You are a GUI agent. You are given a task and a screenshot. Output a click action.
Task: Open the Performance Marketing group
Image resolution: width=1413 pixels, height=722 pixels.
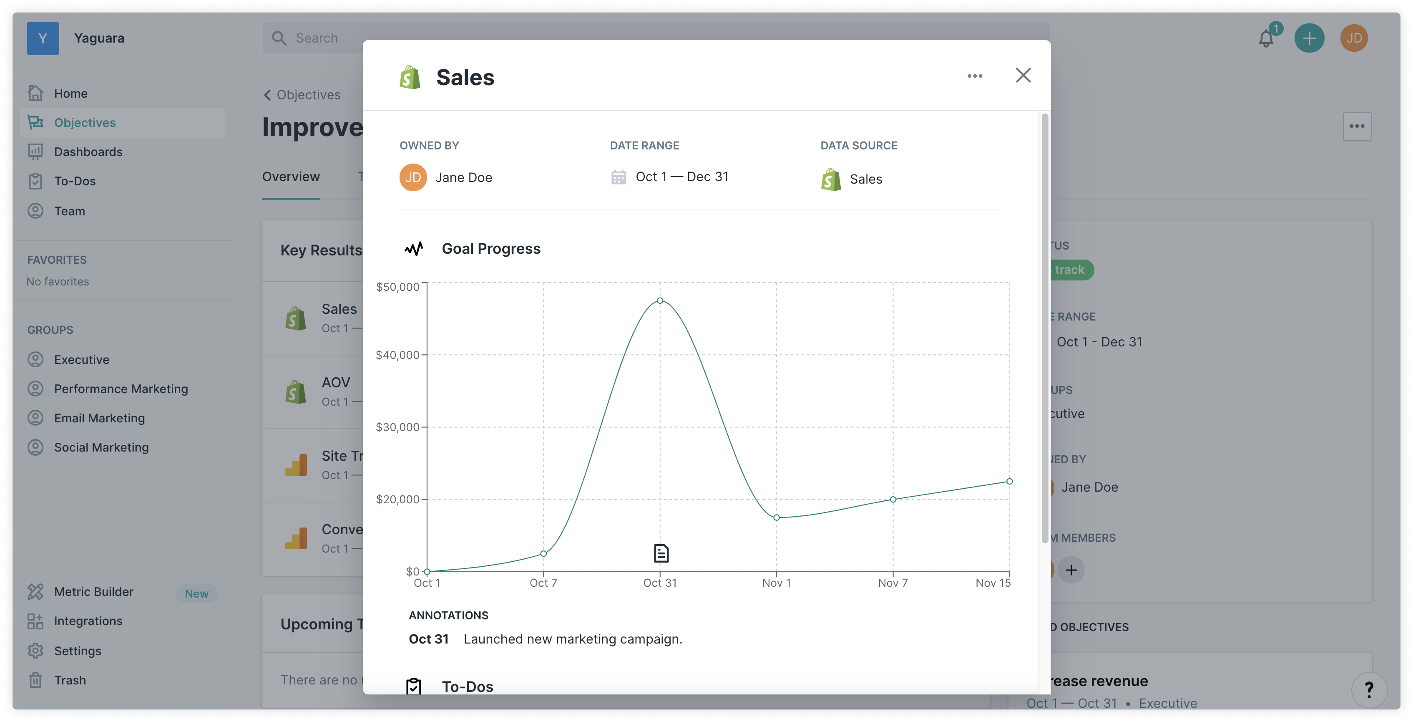121,389
